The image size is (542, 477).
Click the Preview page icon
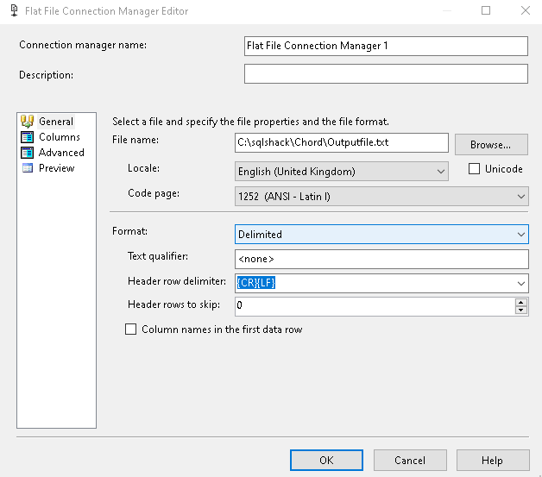tap(27, 168)
